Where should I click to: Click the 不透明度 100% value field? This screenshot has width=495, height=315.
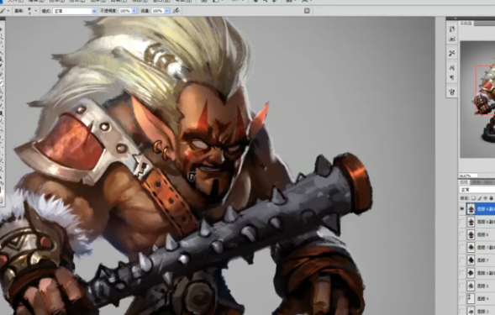coord(125,11)
